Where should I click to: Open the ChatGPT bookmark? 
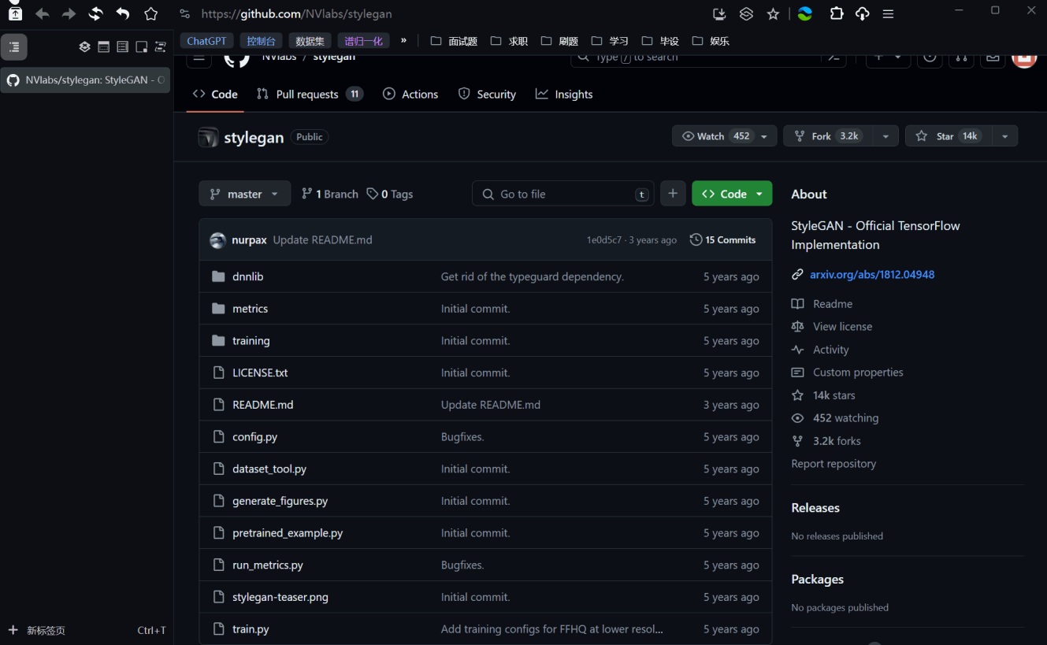[x=206, y=41]
